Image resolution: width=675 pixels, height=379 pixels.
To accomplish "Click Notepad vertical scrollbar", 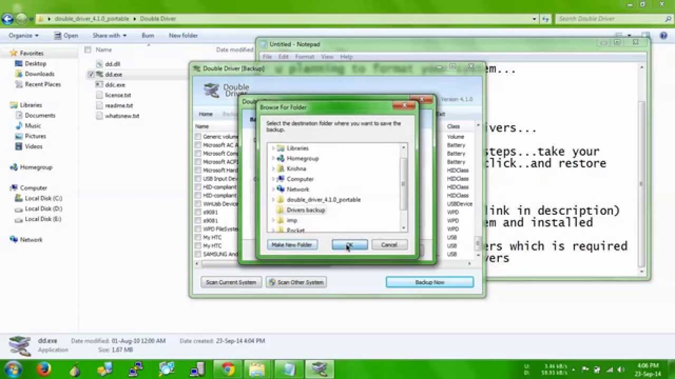I will tap(642, 168).
